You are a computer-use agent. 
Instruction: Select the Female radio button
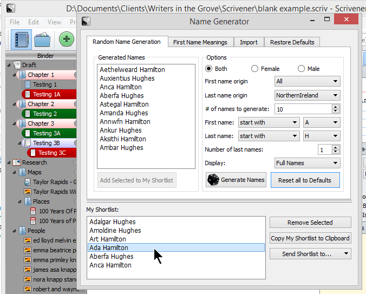coord(254,69)
